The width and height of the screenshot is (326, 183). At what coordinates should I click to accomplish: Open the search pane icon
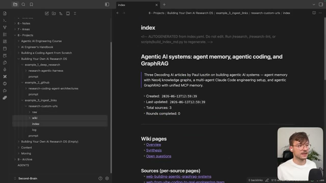point(23,4)
